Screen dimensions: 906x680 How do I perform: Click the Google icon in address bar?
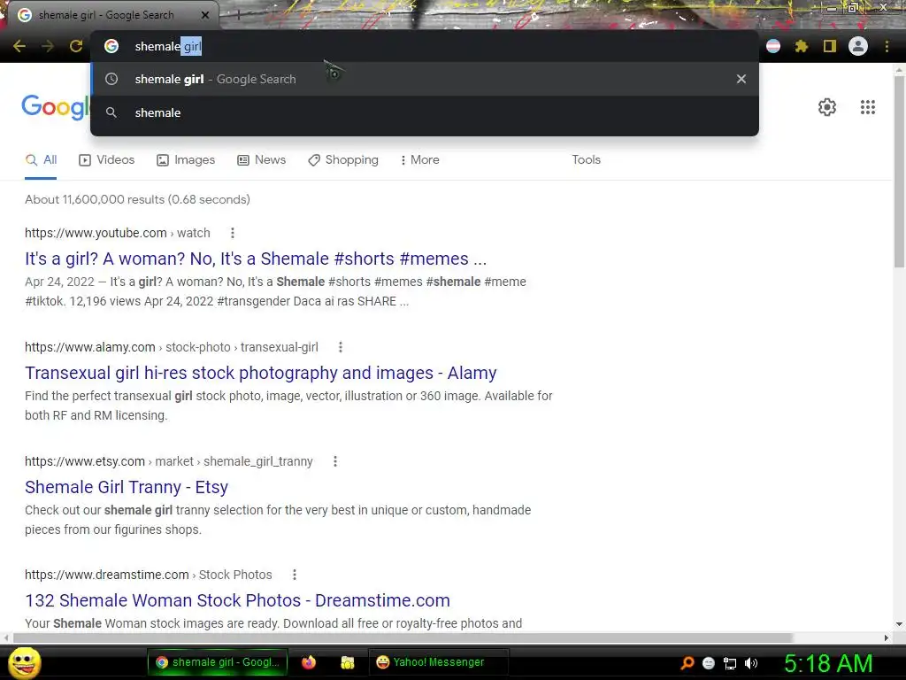pyautogui.click(x=111, y=46)
